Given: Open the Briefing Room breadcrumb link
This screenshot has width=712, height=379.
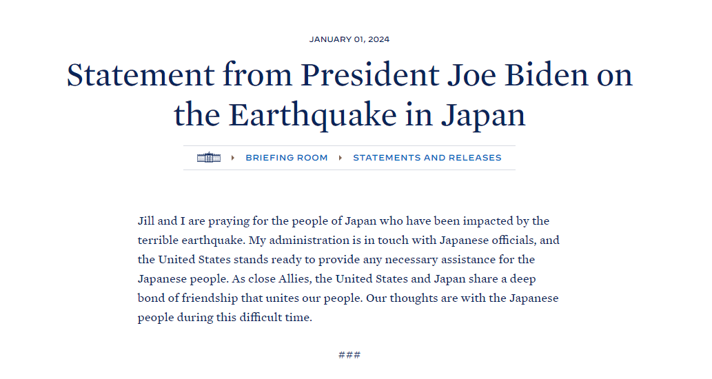Looking at the screenshot, I should tap(287, 158).
